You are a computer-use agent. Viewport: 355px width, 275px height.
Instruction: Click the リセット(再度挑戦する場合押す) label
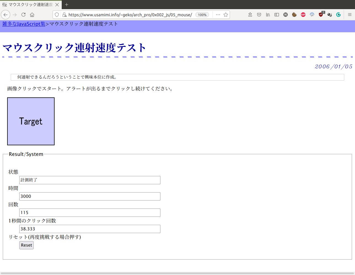point(45,237)
